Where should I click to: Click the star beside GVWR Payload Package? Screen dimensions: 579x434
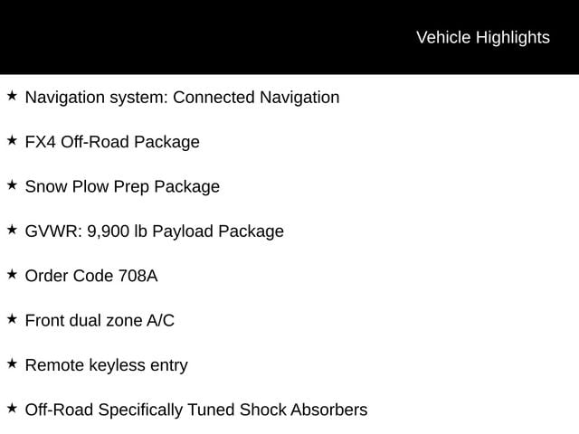pos(12,230)
